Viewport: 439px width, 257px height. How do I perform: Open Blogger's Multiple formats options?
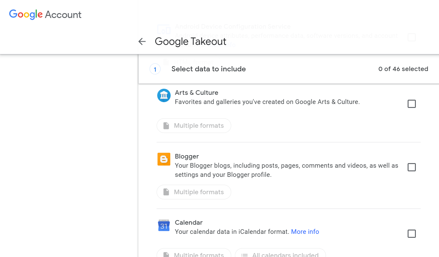[194, 192]
